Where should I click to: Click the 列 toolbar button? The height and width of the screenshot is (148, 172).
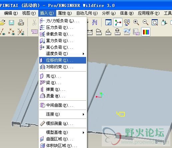pyautogui.click(x=94, y=23)
